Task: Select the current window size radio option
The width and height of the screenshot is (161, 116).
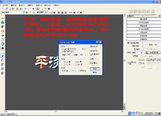Action: tap(62, 49)
